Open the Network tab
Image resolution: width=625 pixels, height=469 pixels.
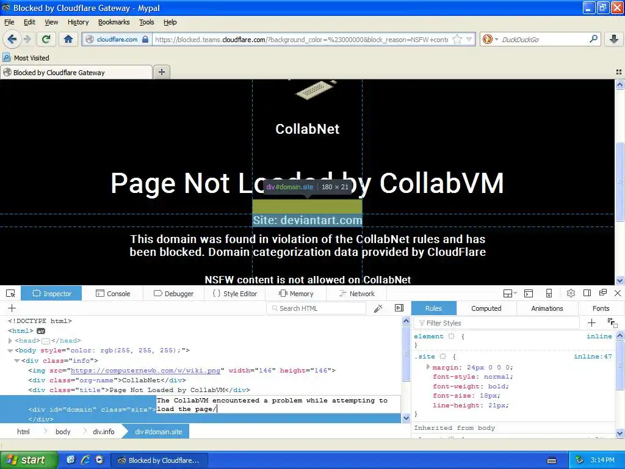356,294
